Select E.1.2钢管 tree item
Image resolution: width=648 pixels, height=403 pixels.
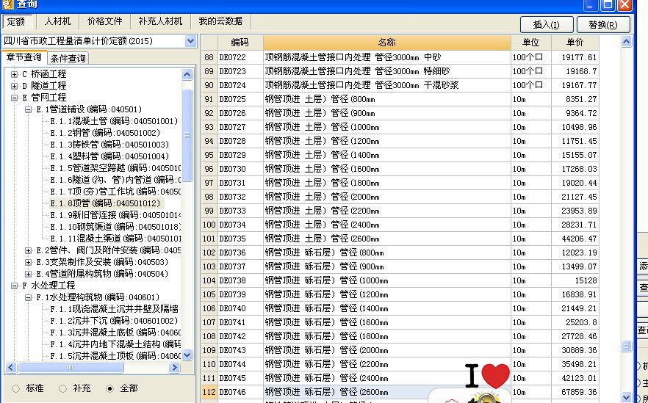click(x=105, y=133)
